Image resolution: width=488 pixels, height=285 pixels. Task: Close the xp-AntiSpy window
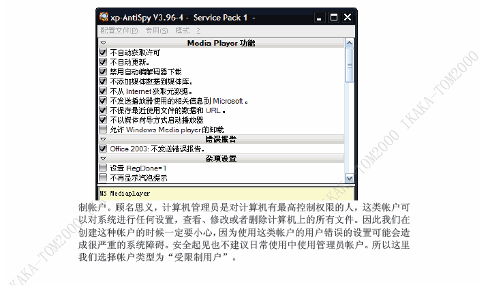click(x=348, y=18)
